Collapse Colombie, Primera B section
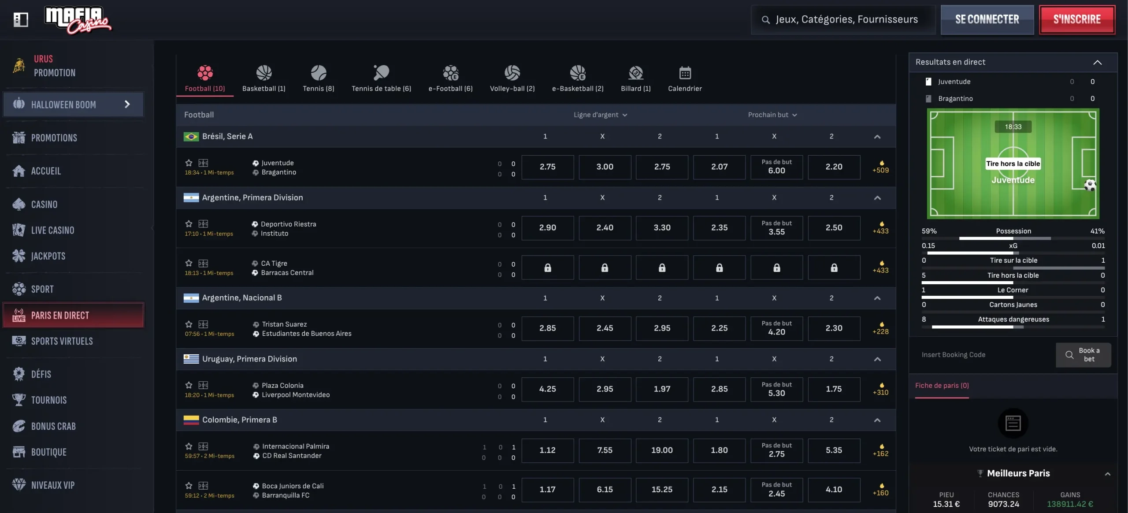 tap(877, 420)
